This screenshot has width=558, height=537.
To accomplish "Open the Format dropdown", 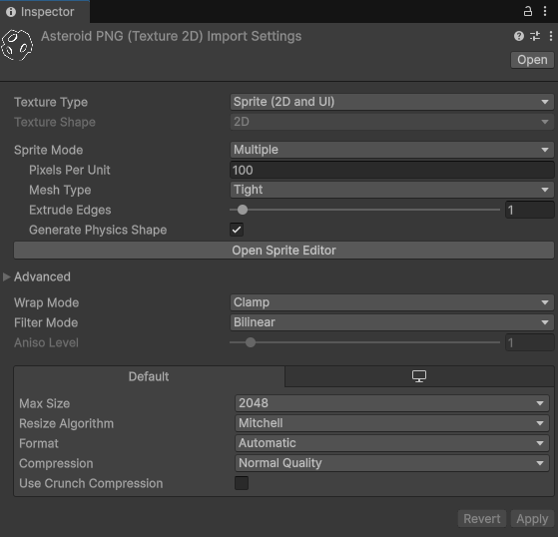I will click(392, 443).
